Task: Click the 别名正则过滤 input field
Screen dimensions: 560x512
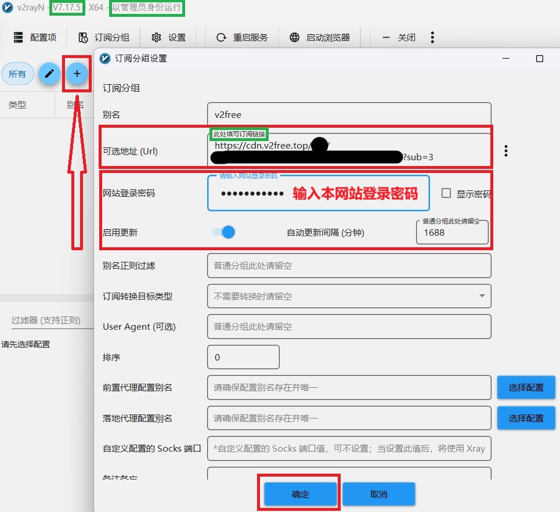Action: (349, 265)
